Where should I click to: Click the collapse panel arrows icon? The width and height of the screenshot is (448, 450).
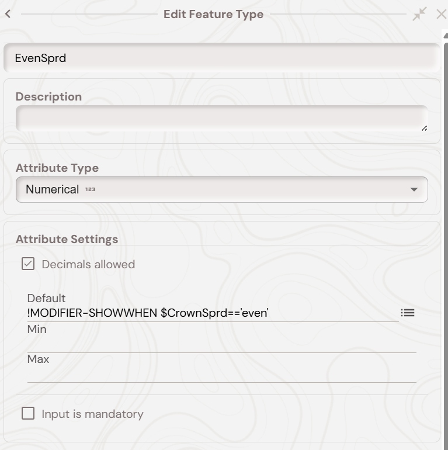coord(419,14)
